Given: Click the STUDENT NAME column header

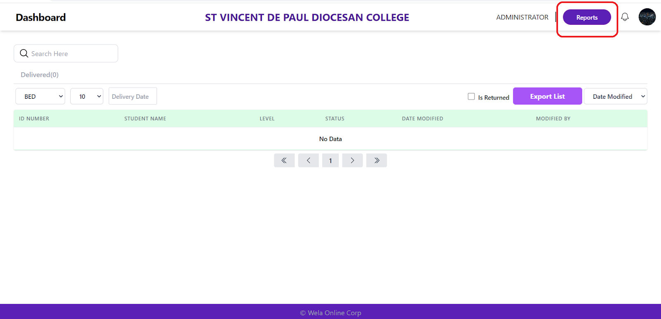Looking at the screenshot, I should coord(145,119).
